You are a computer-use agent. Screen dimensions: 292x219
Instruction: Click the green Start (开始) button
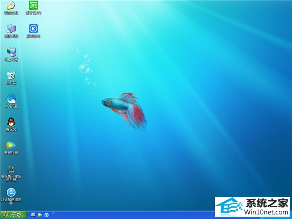[13, 215]
